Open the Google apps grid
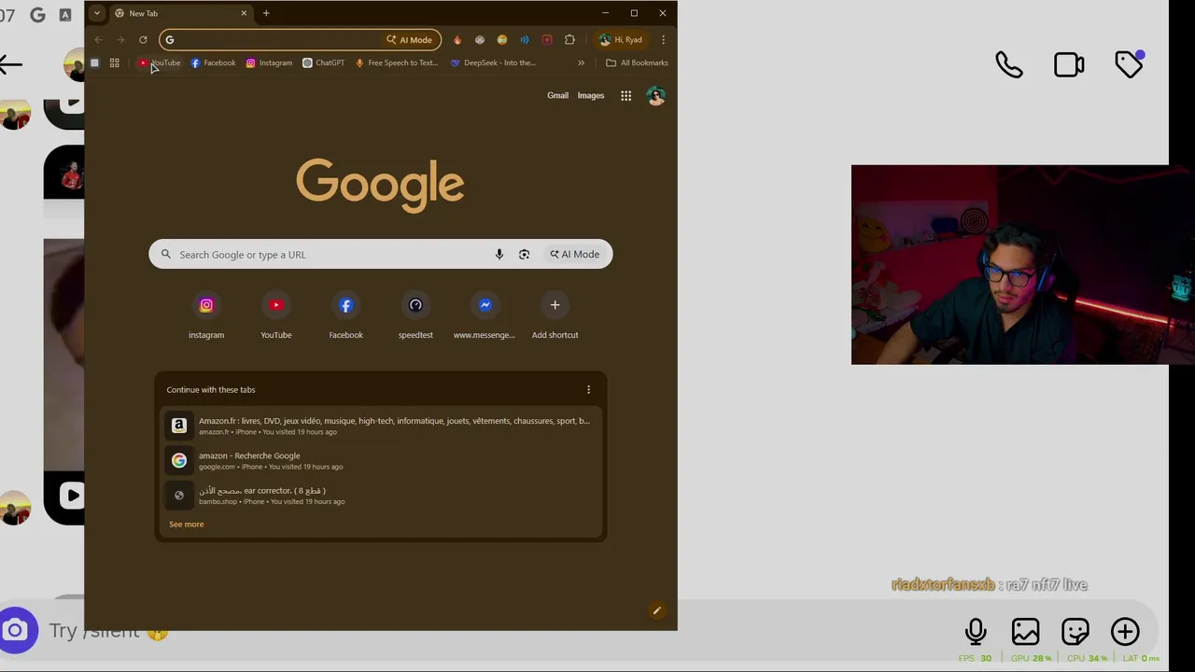 click(x=626, y=95)
